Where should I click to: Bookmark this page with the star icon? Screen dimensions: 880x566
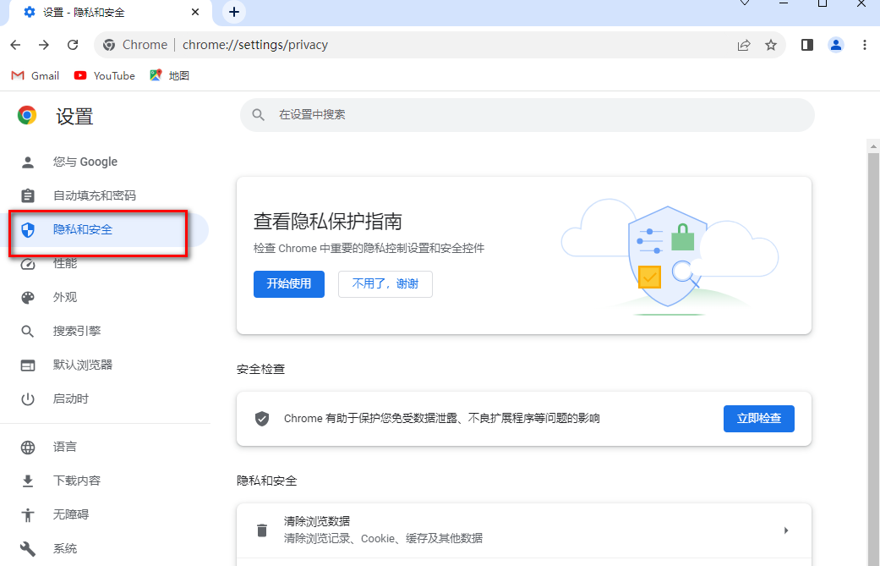click(x=771, y=45)
